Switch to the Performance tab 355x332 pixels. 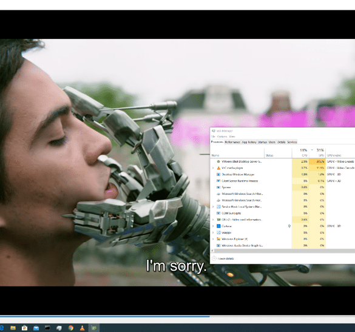(232, 142)
